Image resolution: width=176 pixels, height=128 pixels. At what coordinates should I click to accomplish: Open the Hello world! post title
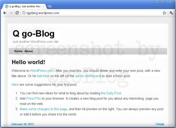pos(28,62)
